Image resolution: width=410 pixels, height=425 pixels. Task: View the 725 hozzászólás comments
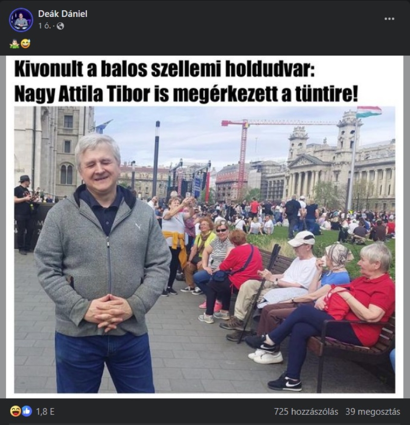coord(306,412)
